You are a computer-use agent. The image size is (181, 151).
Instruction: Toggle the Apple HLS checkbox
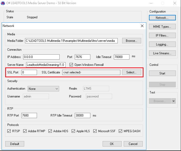pyautogui.click(x=73, y=131)
